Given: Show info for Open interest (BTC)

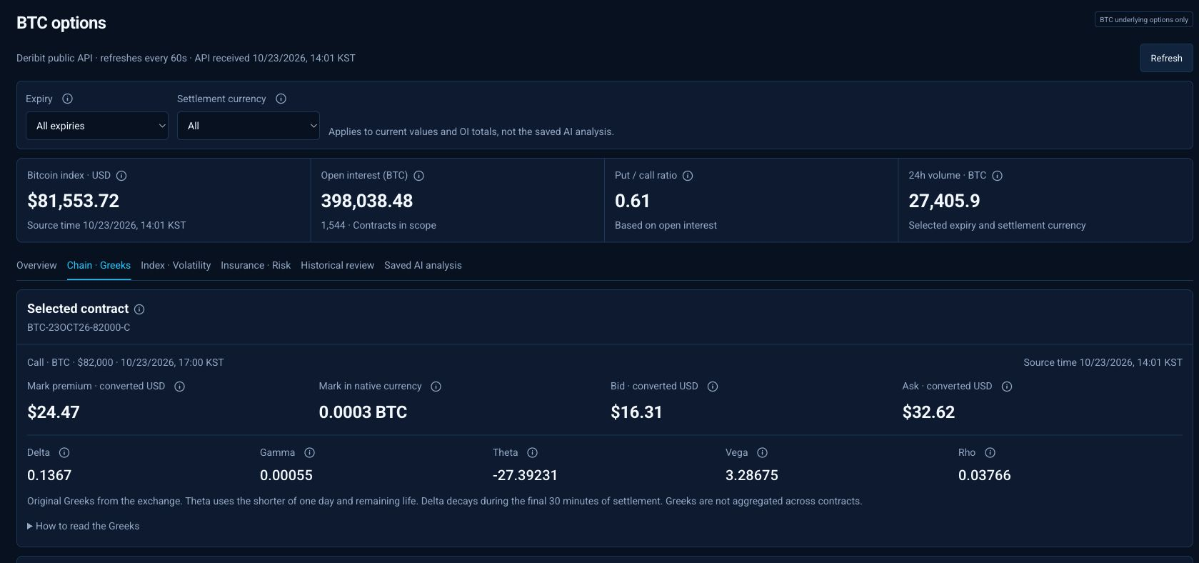Looking at the screenshot, I should pyautogui.click(x=419, y=176).
